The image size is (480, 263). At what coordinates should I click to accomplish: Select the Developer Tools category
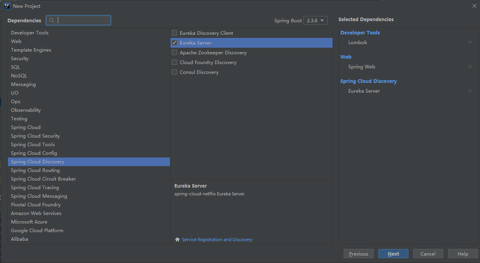pos(30,33)
